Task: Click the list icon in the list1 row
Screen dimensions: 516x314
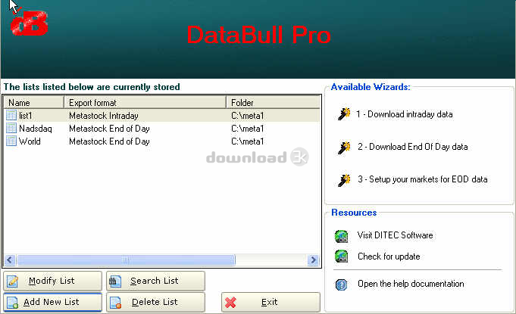Action: [11, 115]
